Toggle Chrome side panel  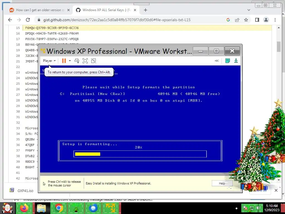257,20
